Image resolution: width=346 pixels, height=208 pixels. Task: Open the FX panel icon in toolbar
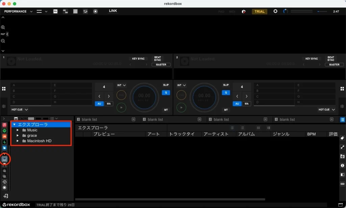56,11
